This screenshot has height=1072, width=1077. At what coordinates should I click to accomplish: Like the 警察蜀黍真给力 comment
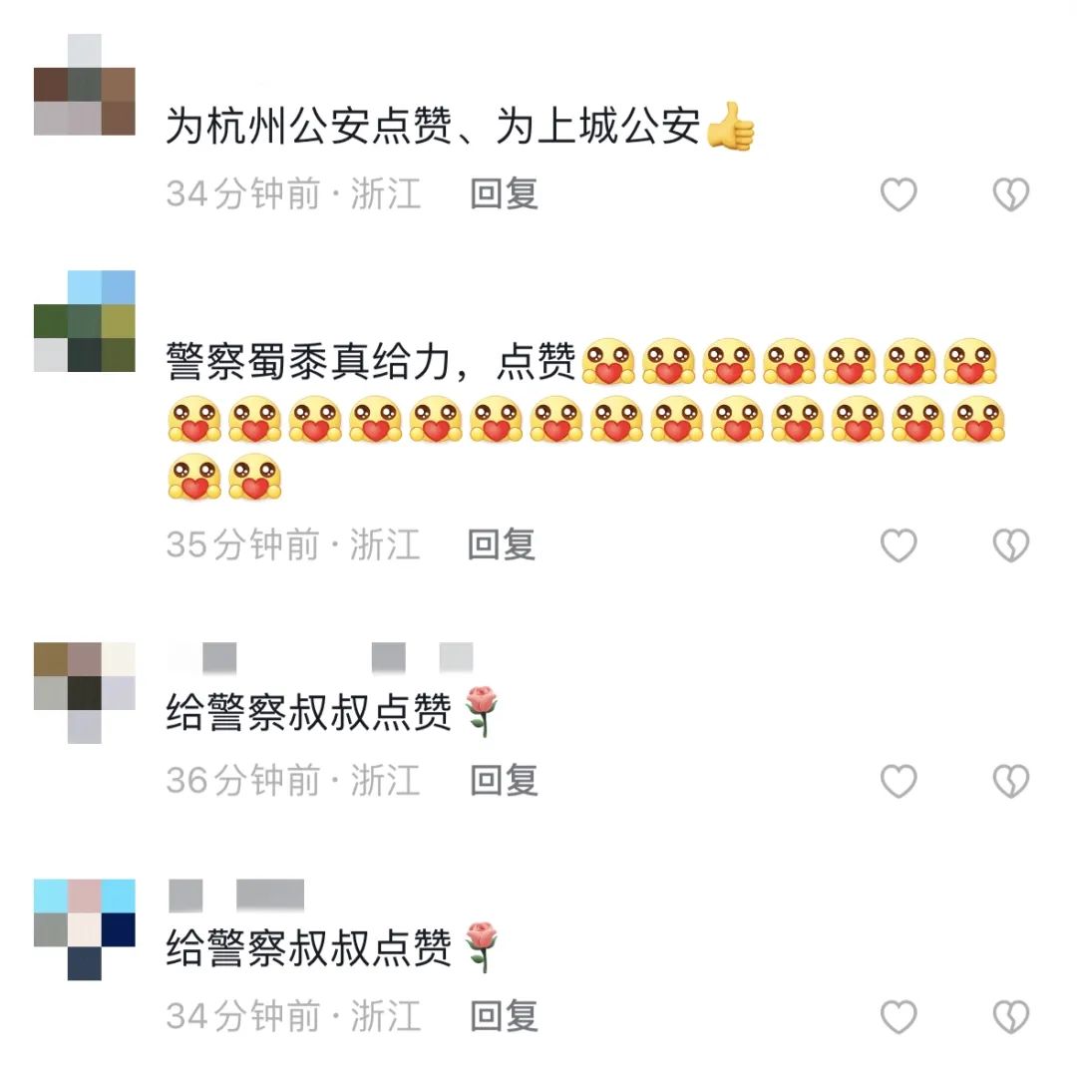898,545
